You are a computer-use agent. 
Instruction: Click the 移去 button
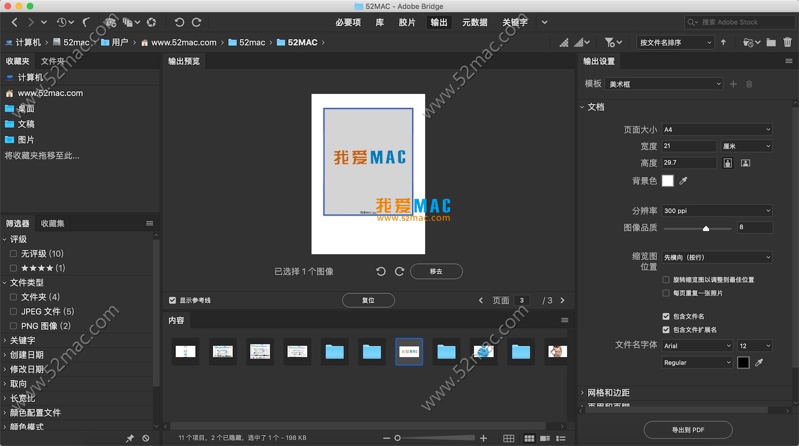click(x=436, y=271)
